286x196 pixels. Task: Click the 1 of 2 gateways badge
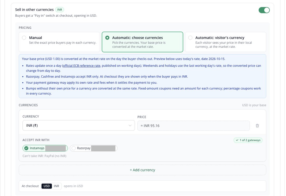[248, 140]
